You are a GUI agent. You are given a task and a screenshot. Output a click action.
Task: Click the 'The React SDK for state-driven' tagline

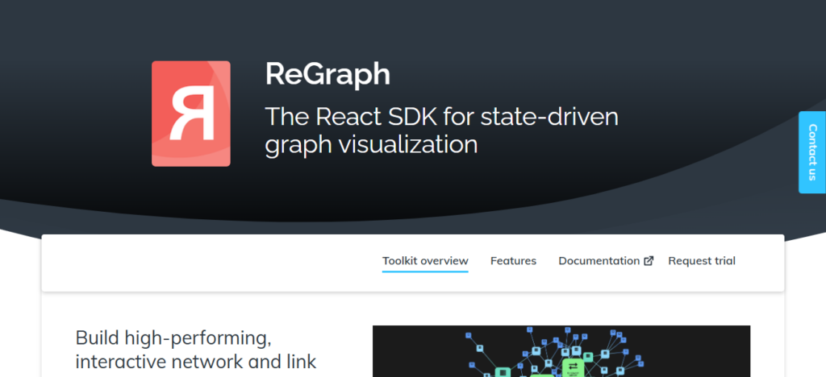tap(441, 116)
